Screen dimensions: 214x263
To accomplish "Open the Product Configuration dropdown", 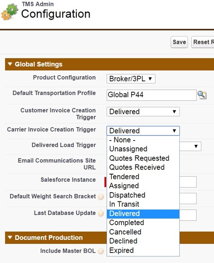I will pyautogui.click(x=131, y=79).
